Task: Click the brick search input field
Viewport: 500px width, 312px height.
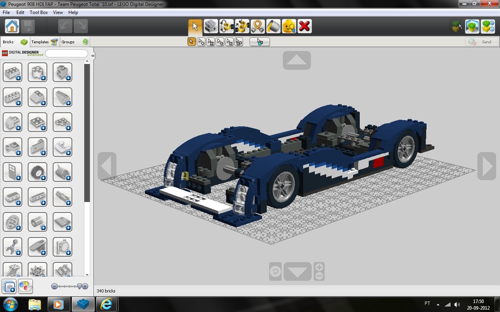Action: click(x=66, y=53)
